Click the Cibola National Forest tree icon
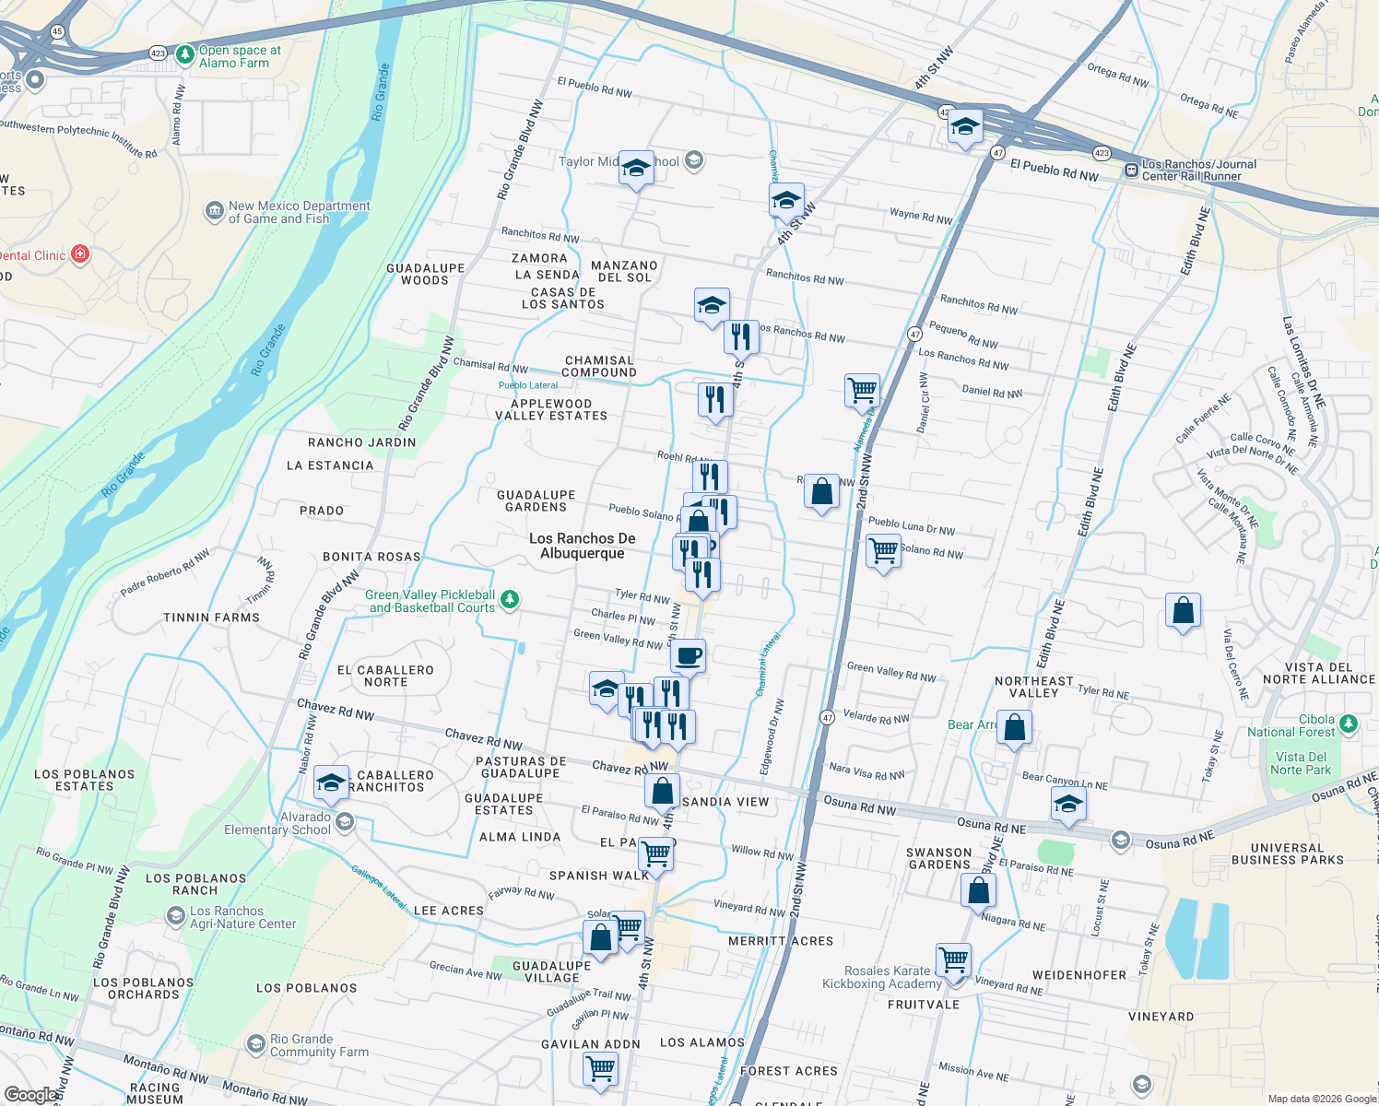This screenshot has width=1379, height=1106. click(x=1349, y=724)
